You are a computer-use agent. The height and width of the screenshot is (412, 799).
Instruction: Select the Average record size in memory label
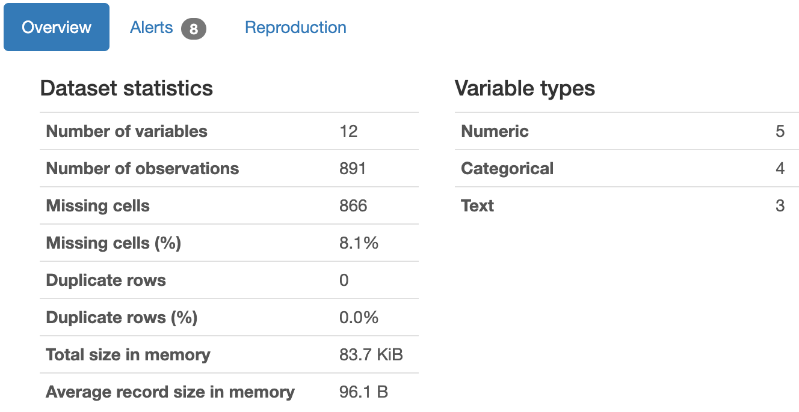170,392
